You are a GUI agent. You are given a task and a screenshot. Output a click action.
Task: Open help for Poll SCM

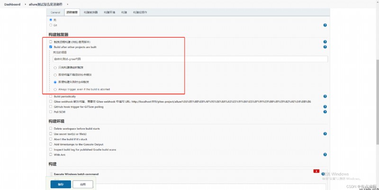tap(325, 112)
